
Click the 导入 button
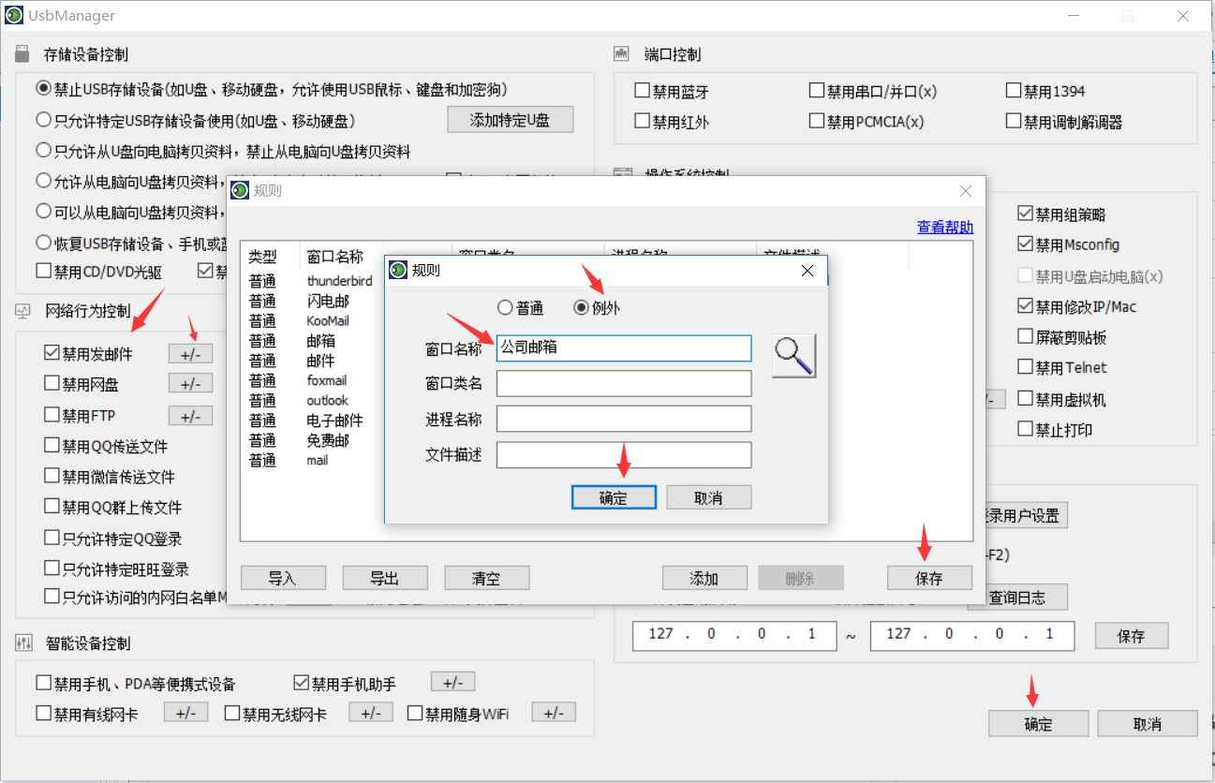[283, 578]
